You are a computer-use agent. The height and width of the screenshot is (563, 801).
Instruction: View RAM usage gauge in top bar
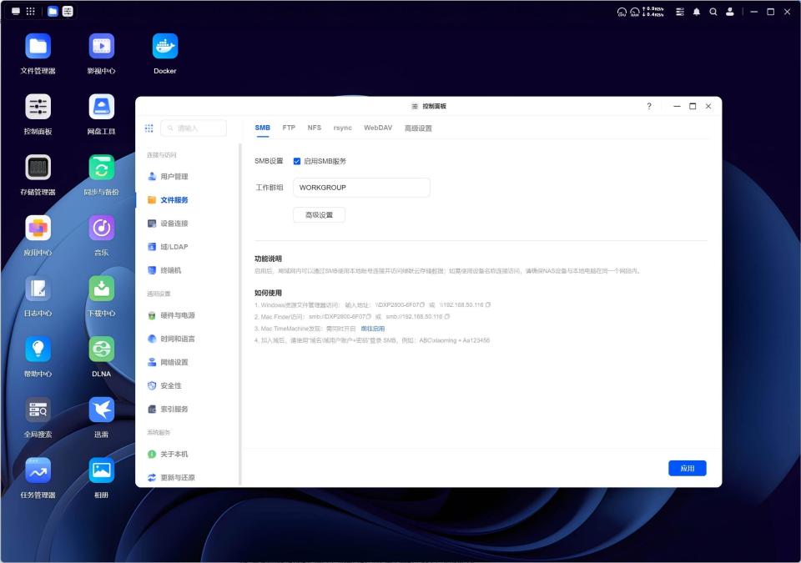tap(634, 12)
